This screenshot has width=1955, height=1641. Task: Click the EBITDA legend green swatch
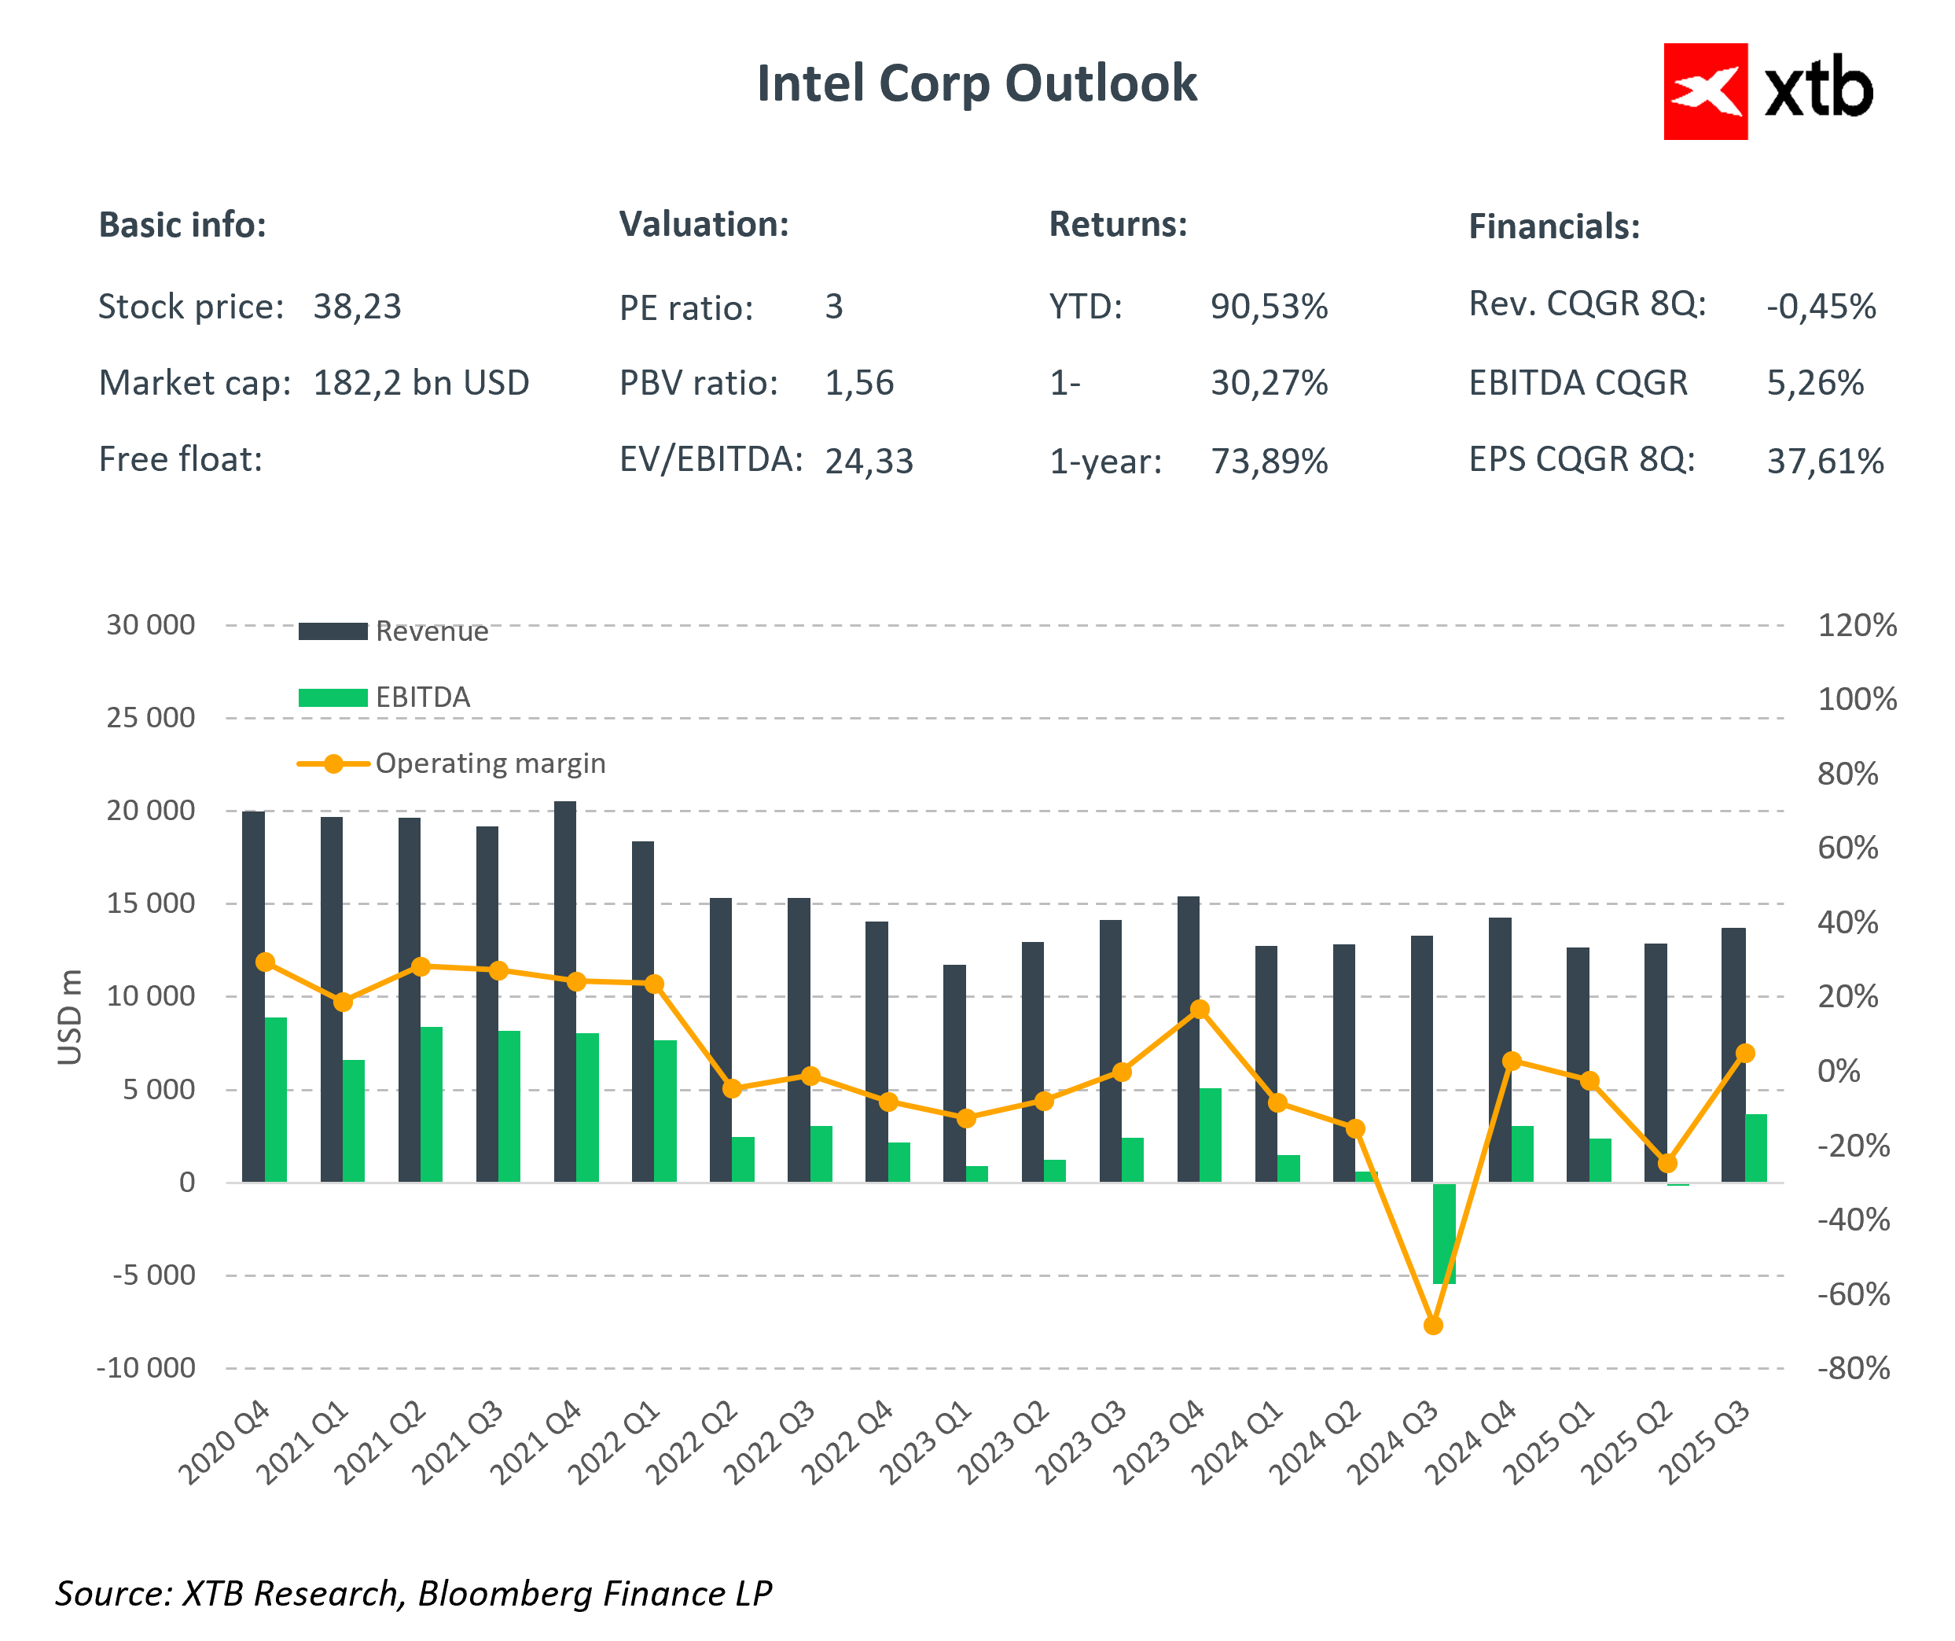[333, 697]
